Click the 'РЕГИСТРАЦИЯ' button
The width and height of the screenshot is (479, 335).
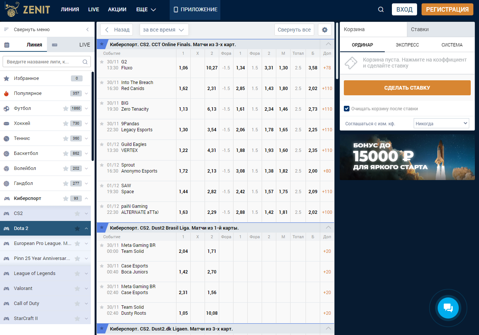[x=447, y=9]
